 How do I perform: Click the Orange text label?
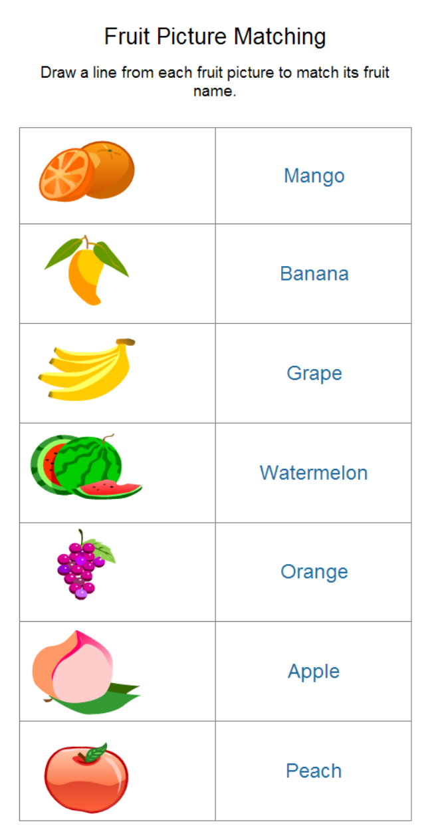pos(314,571)
